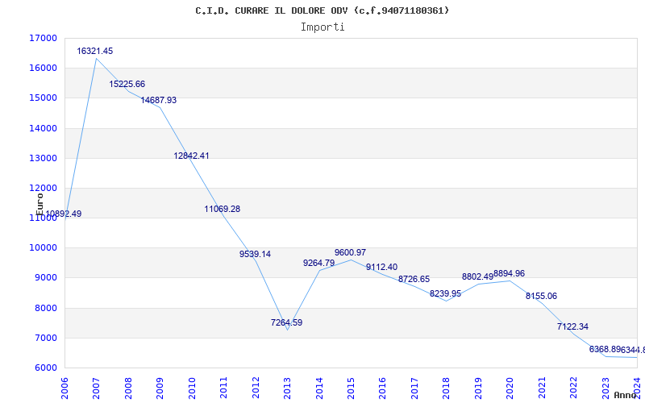The image size is (645, 403).
Task: Click the 2022 x-axis year label
Action: click(x=573, y=388)
